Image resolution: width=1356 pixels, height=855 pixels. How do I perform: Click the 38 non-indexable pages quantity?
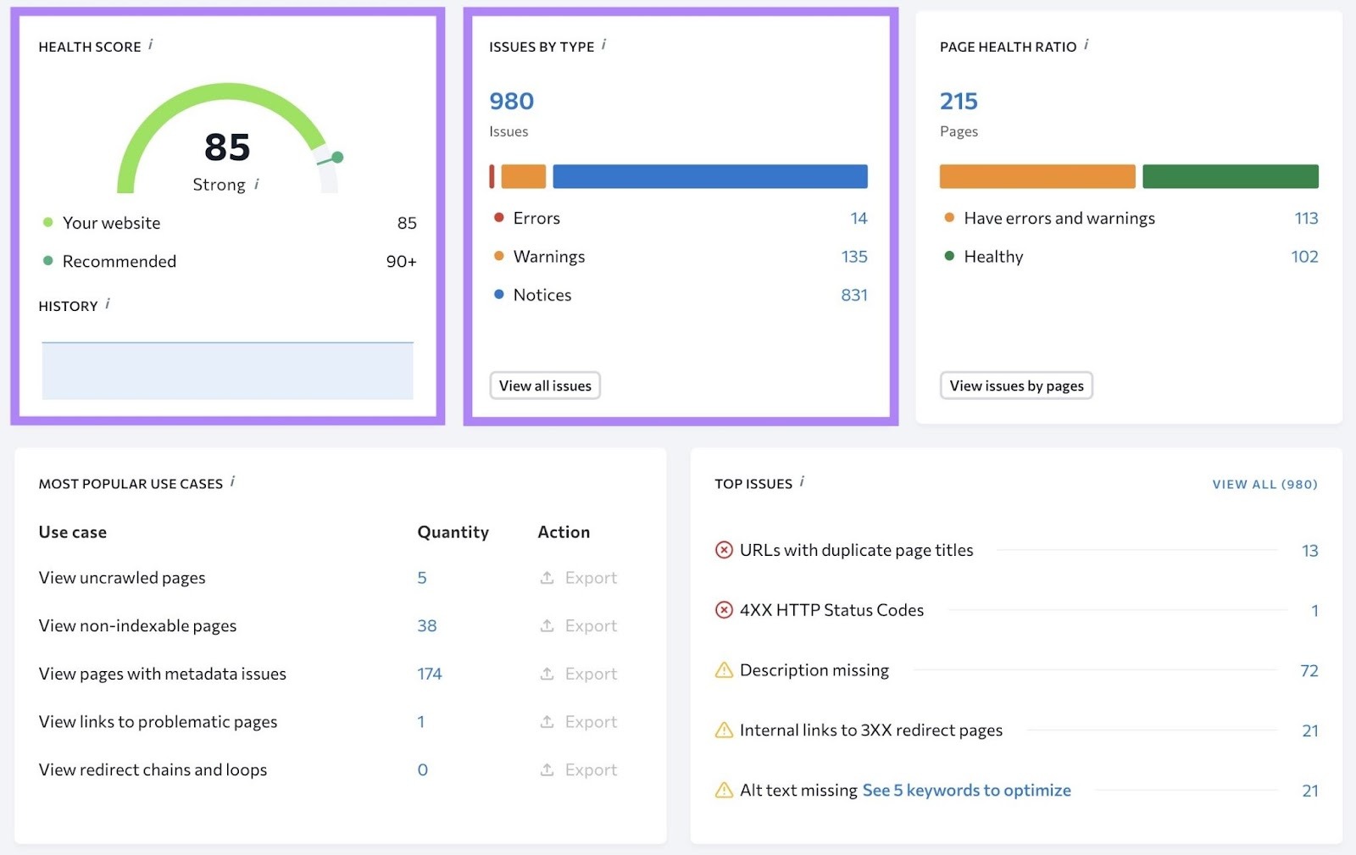[x=427, y=625]
